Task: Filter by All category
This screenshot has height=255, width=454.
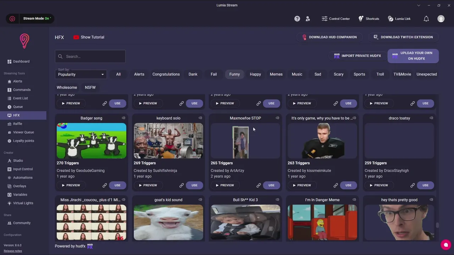Action: [x=118, y=74]
